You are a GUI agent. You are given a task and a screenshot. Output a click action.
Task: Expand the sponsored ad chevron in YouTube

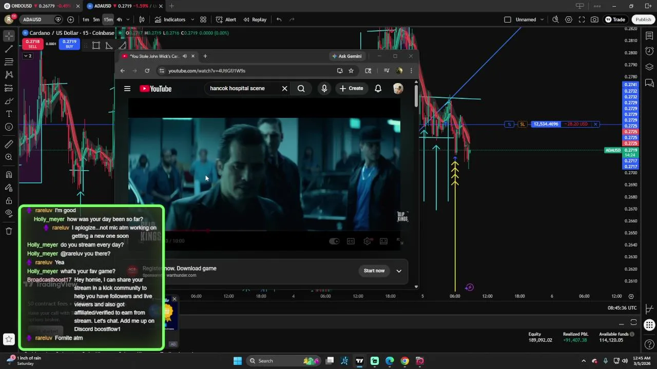tap(399, 271)
